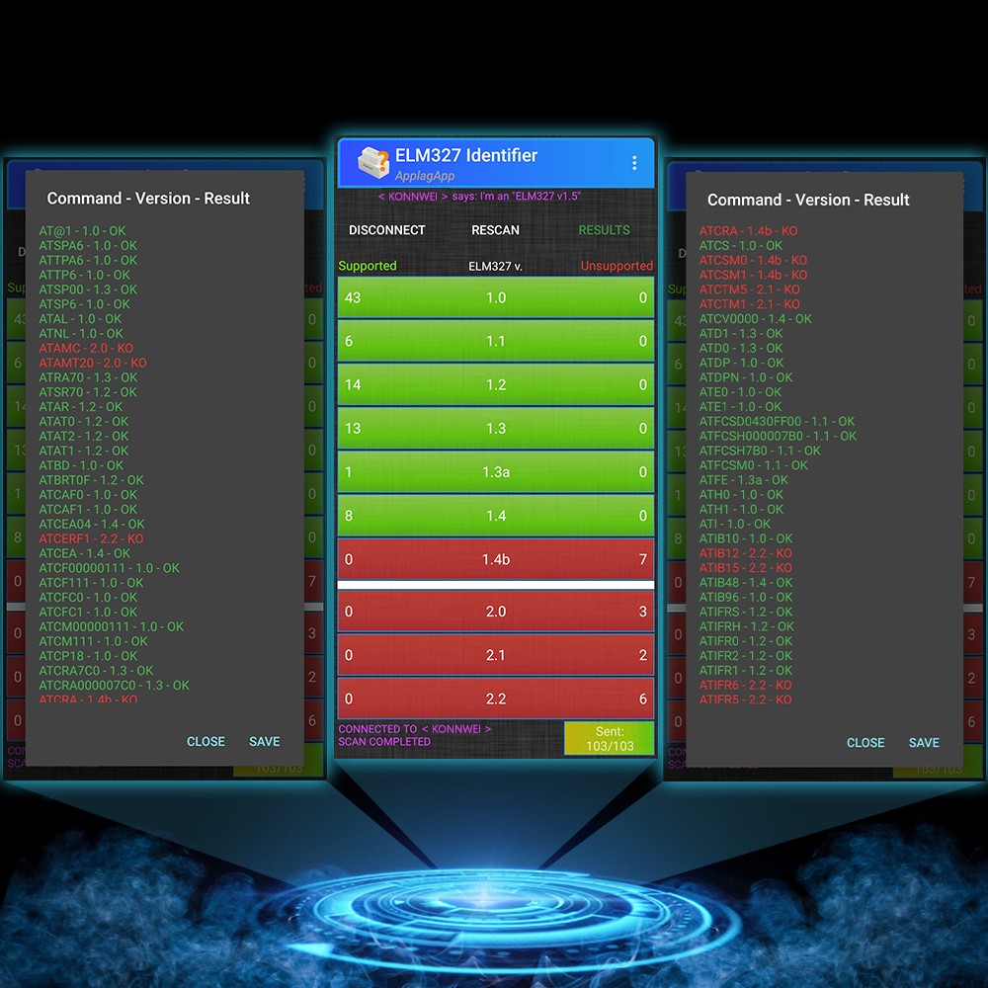The width and height of the screenshot is (988, 988).
Task: Click the Supported column header
Action: pos(368,266)
